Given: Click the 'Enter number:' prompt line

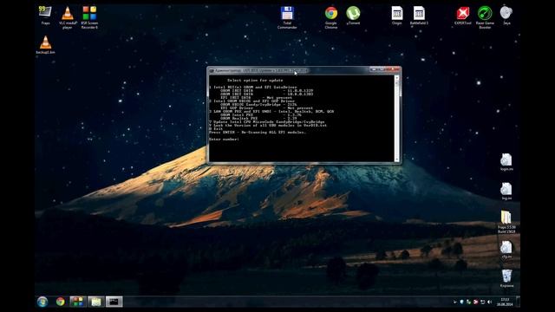Looking at the screenshot, I should click(224, 140).
